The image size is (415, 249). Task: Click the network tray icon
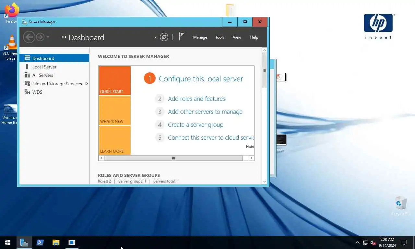tap(365, 243)
